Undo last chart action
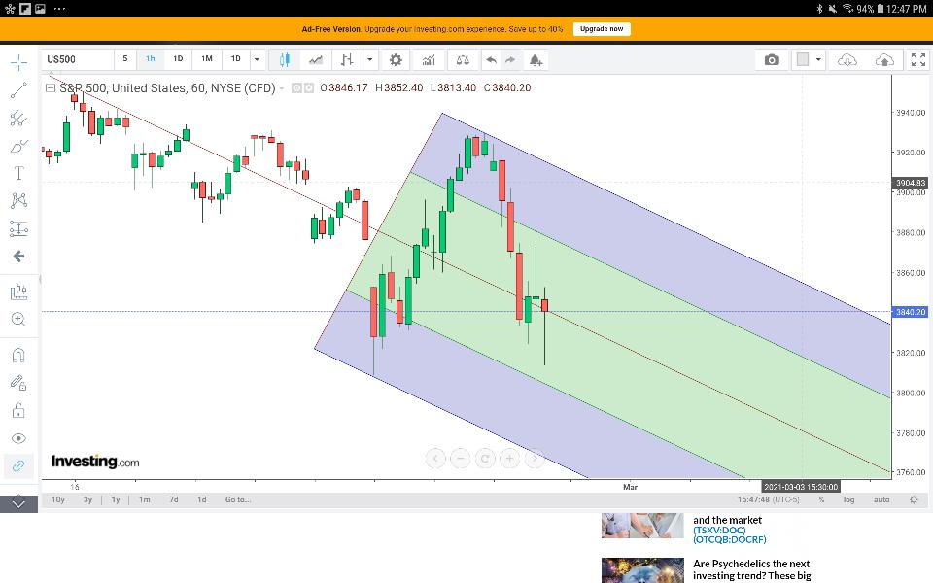This screenshot has width=933, height=583. point(491,59)
